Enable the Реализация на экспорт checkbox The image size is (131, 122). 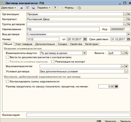pos(53,61)
